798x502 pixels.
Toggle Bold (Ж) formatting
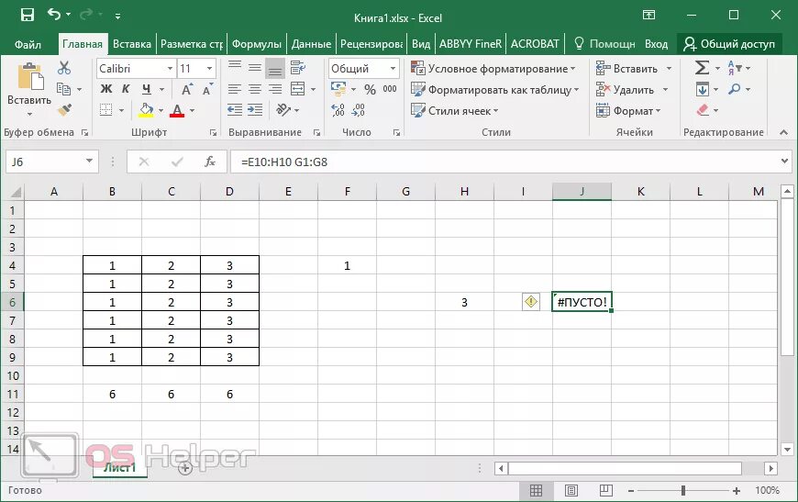click(106, 89)
